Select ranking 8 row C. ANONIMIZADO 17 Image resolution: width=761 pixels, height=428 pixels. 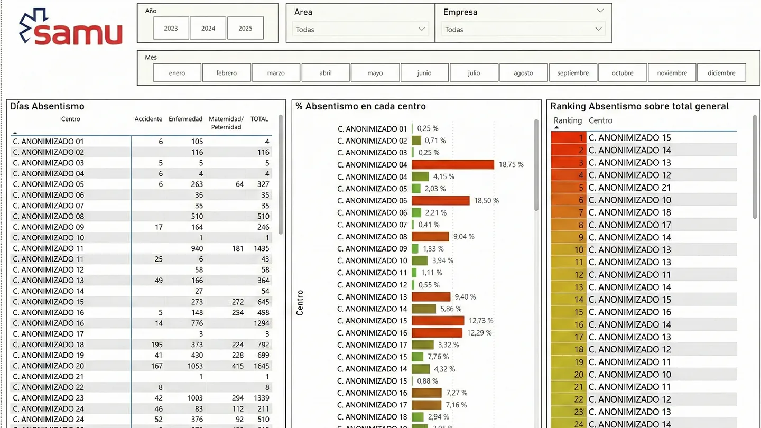tap(644, 225)
